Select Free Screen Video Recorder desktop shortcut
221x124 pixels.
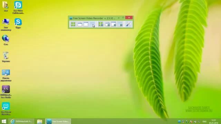point(6,108)
